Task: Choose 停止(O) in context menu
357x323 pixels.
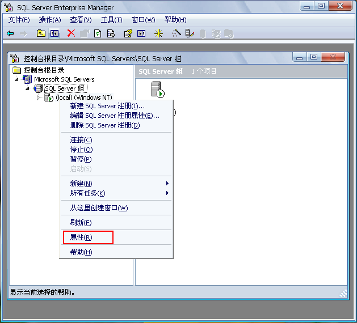Action: [116, 150]
